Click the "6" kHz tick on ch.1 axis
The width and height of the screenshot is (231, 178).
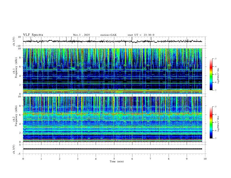point(20,67)
